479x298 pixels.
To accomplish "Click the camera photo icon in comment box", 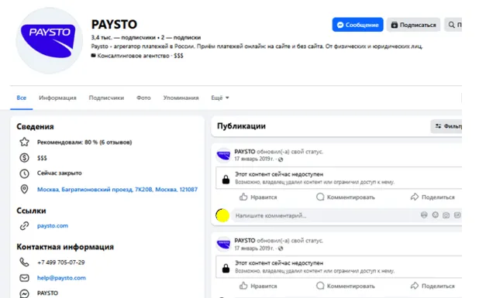I will tap(446, 215).
